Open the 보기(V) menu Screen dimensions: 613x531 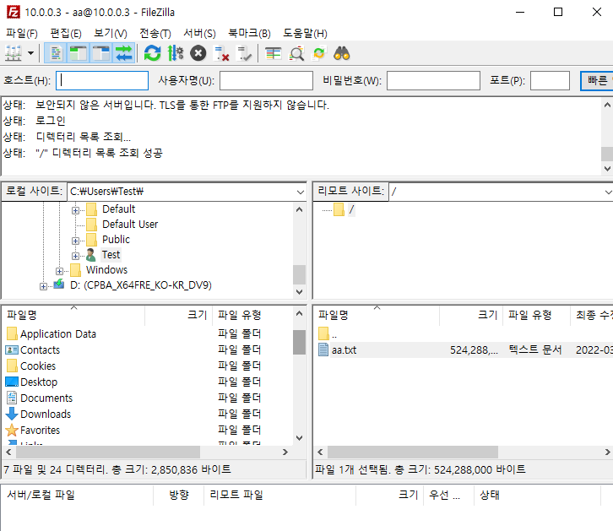point(111,34)
